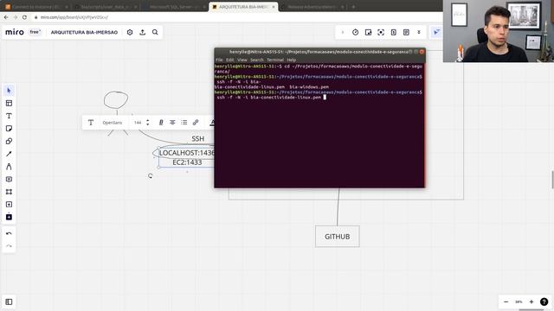Viewport: 554px width, 311px height.
Task: Insert link on selected text
Action: click(x=196, y=123)
